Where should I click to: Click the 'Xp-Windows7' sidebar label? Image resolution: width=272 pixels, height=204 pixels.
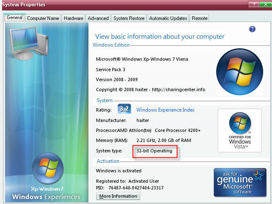point(47,189)
